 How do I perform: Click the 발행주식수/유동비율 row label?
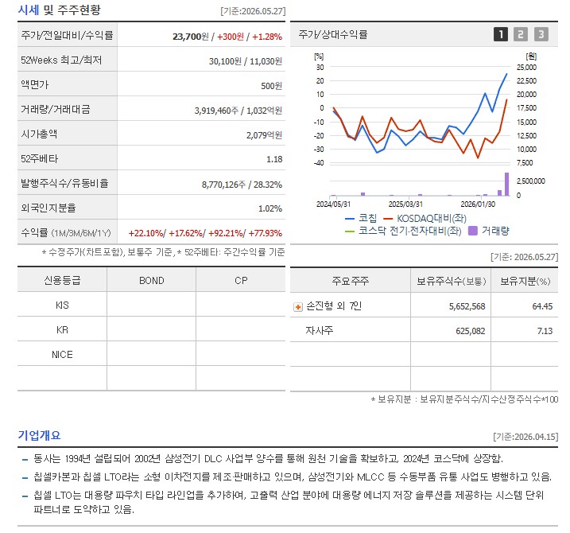tap(64, 183)
